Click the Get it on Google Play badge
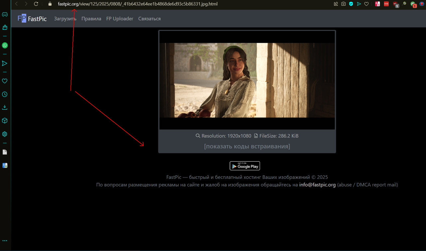The width and height of the screenshot is (426, 251). tap(245, 166)
